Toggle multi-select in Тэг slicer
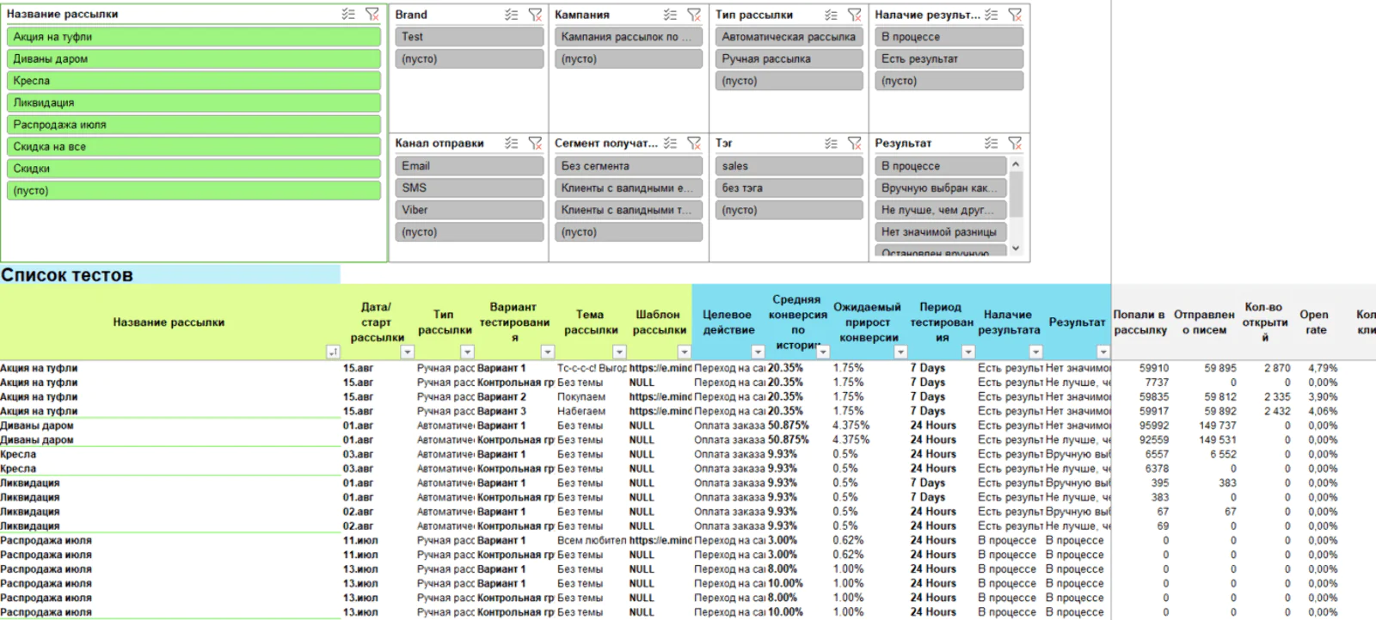The width and height of the screenshot is (1376, 620). coord(831,144)
